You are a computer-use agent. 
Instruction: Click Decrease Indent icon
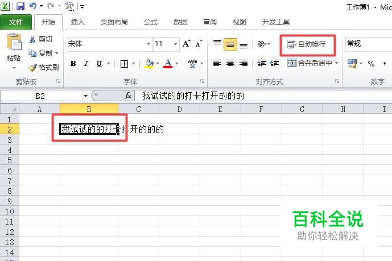[262, 63]
